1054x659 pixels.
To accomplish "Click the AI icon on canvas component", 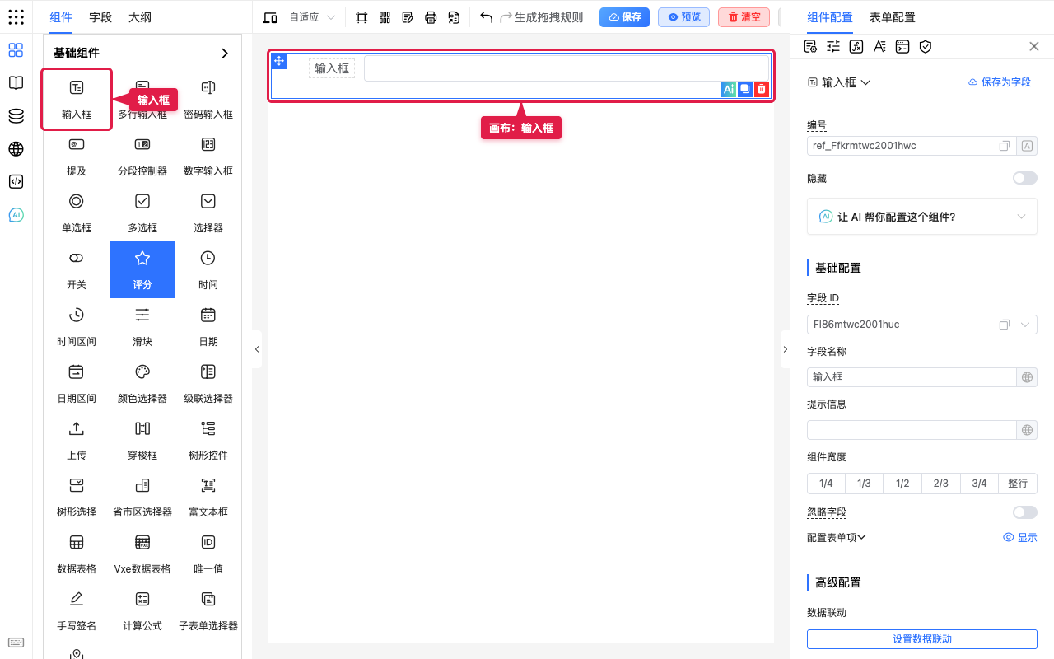I will [728, 89].
